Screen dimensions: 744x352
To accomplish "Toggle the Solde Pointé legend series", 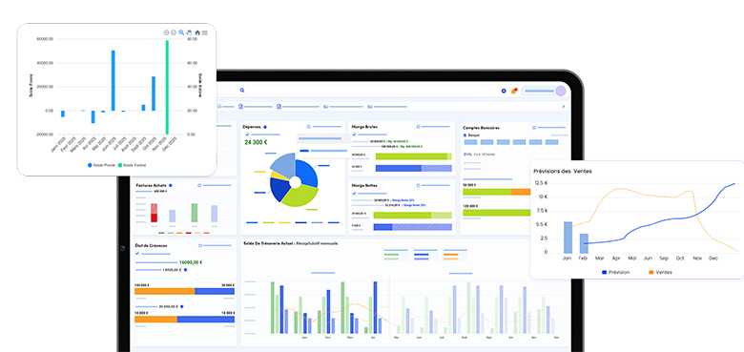I will click(101, 165).
